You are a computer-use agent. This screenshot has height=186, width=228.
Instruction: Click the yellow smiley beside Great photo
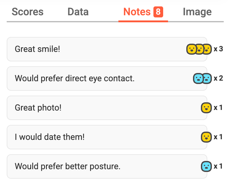pyautogui.click(x=206, y=108)
